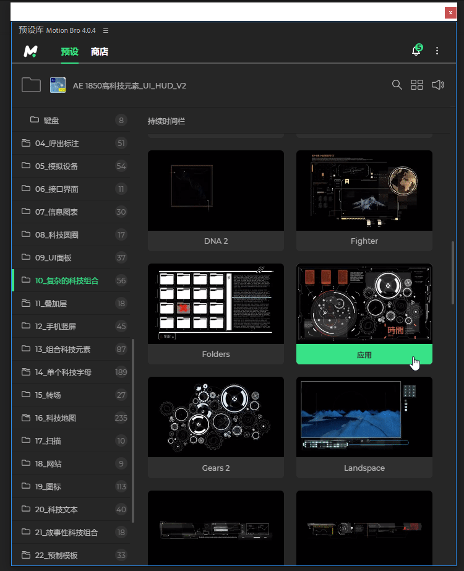This screenshot has width=464, height=571.
Task: Click count badge 113 for 19_图标
Action: pyautogui.click(x=121, y=486)
